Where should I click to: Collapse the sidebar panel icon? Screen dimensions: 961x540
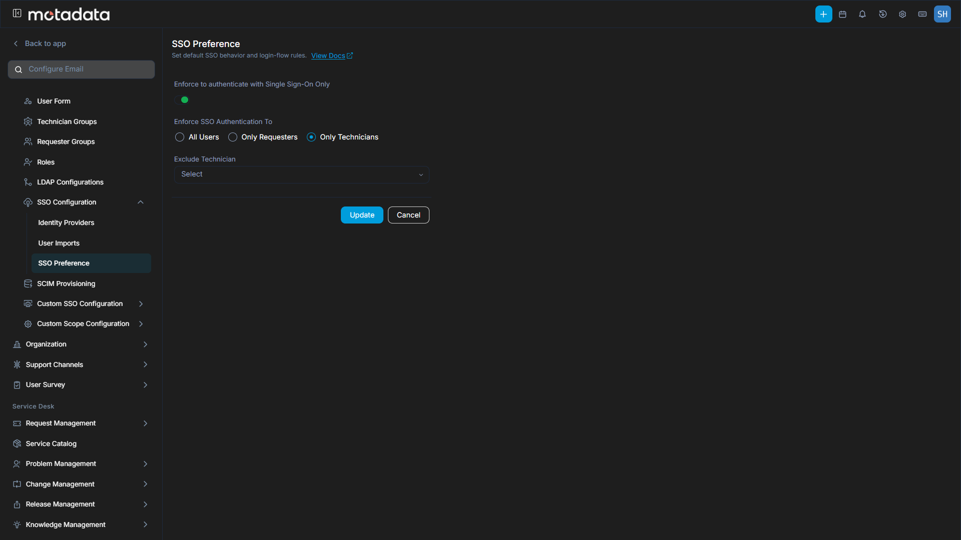pos(17,13)
